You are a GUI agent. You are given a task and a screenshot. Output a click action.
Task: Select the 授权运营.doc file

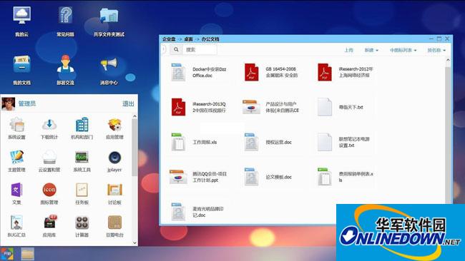251,142
